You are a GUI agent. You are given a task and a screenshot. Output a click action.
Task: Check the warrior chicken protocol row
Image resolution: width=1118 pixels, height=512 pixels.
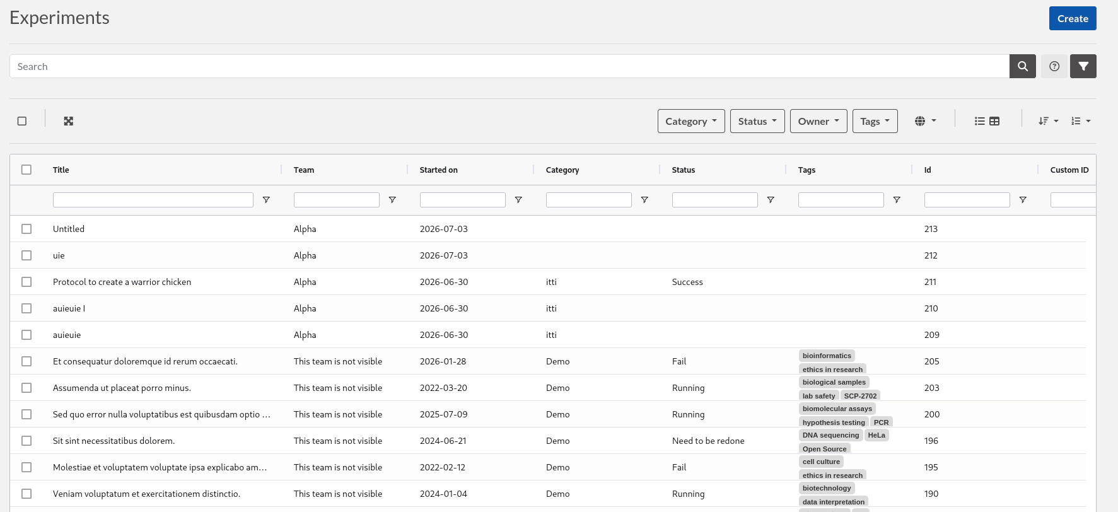pyautogui.click(x=26, y=282)
